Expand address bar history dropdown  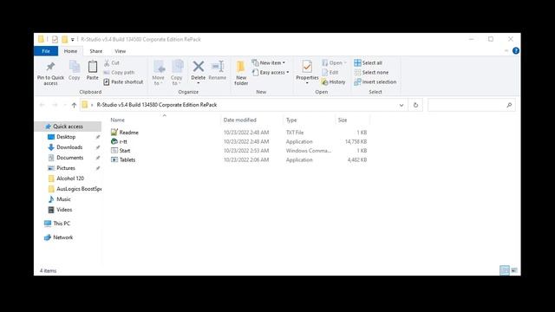[x=402, y=105]
